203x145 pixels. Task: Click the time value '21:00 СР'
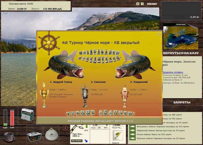[x=22, y=9]
